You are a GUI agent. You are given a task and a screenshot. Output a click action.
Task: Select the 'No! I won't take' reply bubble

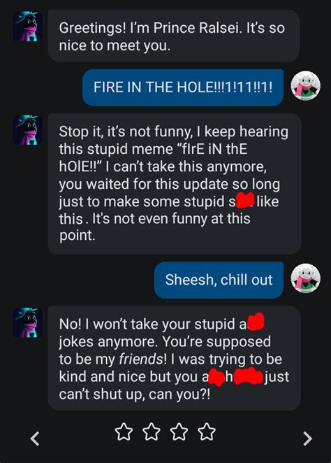pyautogui.click(x=174, y=358)
